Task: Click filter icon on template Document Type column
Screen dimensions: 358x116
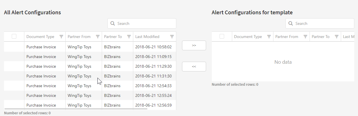Action: click(269, 37)
